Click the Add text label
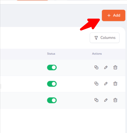 click(117, 15)
